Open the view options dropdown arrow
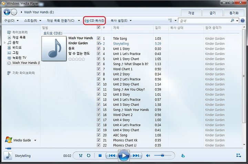 pyautogui.click(x=175, y=21)
